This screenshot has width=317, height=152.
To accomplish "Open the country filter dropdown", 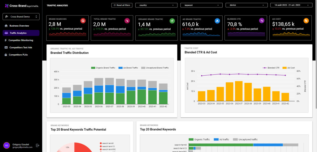I will pos(157,5).
